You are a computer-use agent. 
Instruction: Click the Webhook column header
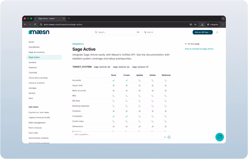pos(166,75)
